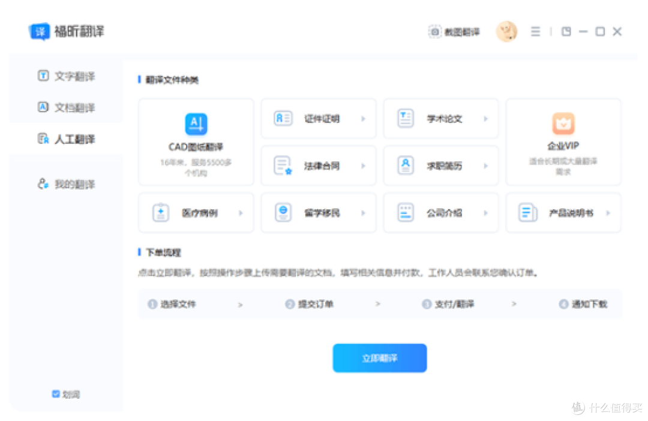The width and height of the screenshot is (648, 421).
Task: Click the 医疗病例 card icon
Action: [161, 213]
